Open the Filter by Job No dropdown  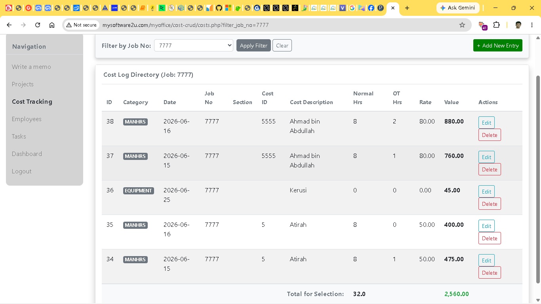(x=193, y=46)
